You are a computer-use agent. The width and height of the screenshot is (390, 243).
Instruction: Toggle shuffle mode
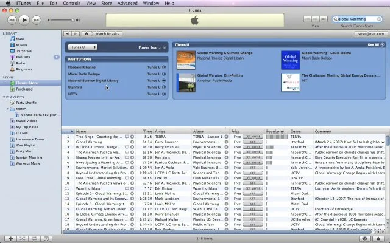23,239
